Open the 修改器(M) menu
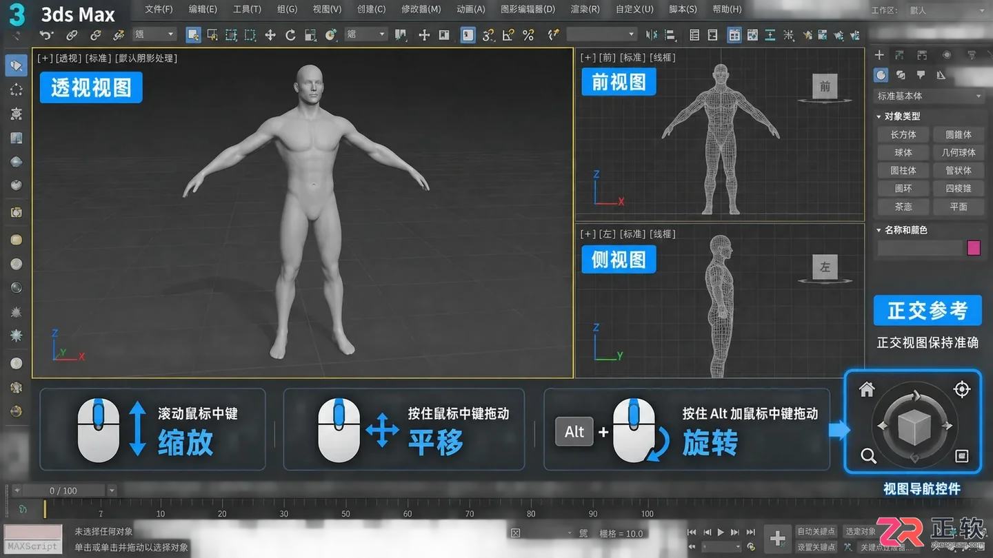Image resolution: width=993 pixels, height=558 pixels. click(x=421, y=10)
